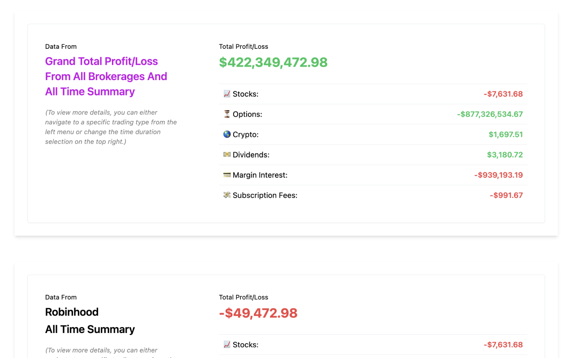The height and width of the screenshot is (358, 573).
Task: Click the Robinhood All Time Summary heading
Action: [90, 329]
